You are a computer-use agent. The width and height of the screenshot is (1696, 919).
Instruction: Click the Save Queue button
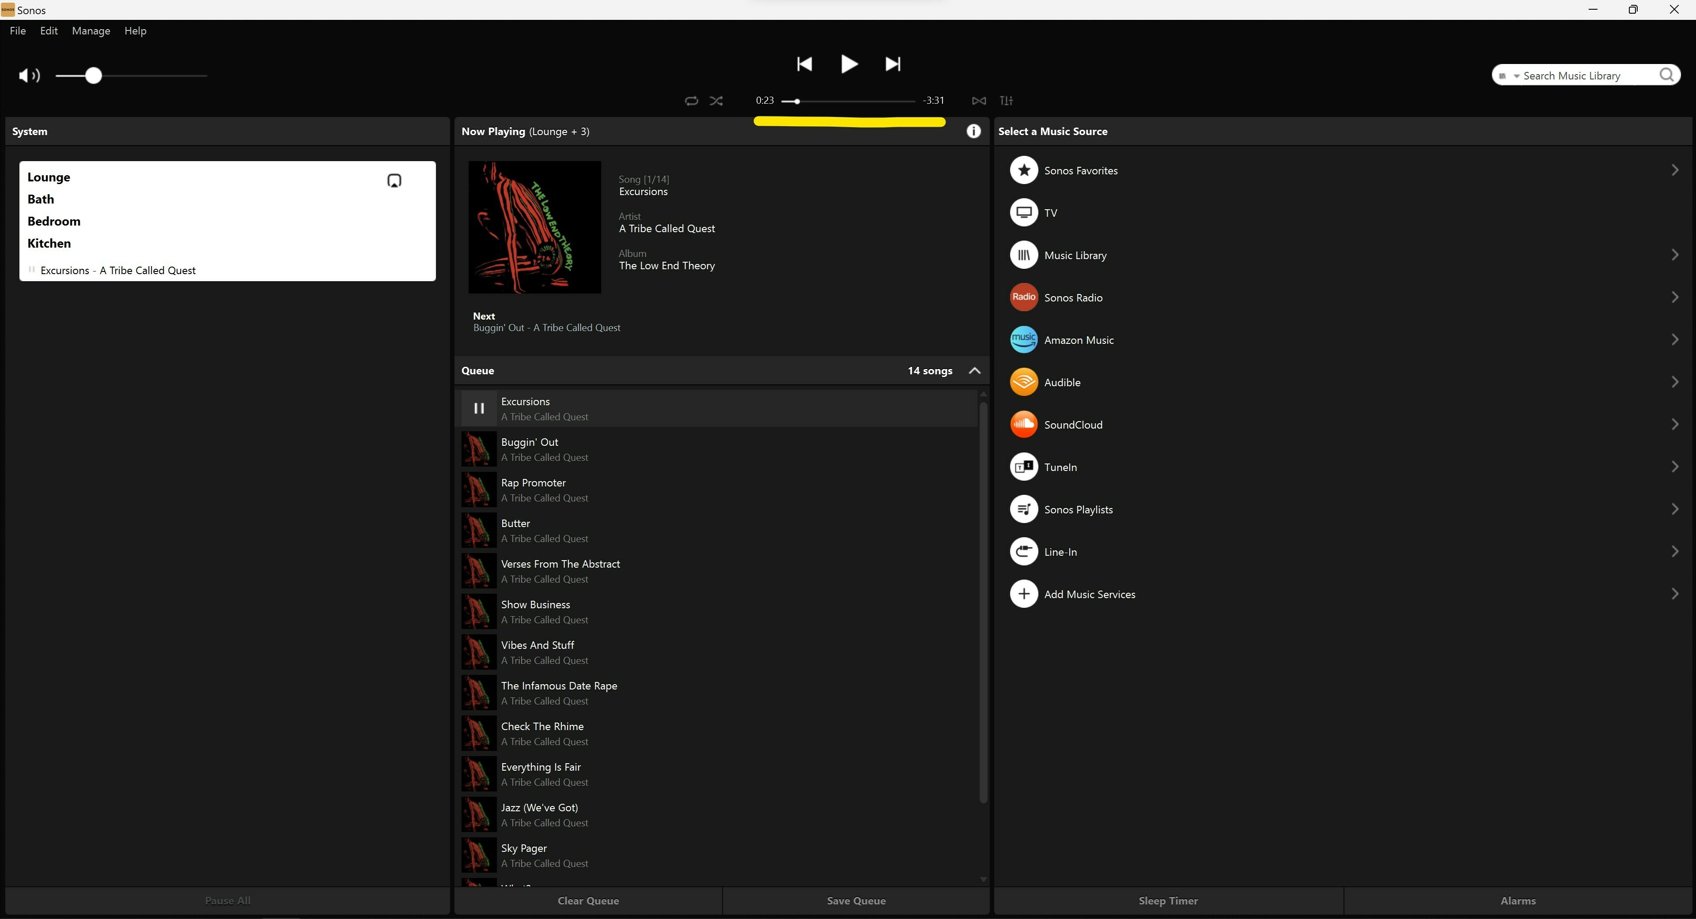pyautogui.click(x=856, y=900)
